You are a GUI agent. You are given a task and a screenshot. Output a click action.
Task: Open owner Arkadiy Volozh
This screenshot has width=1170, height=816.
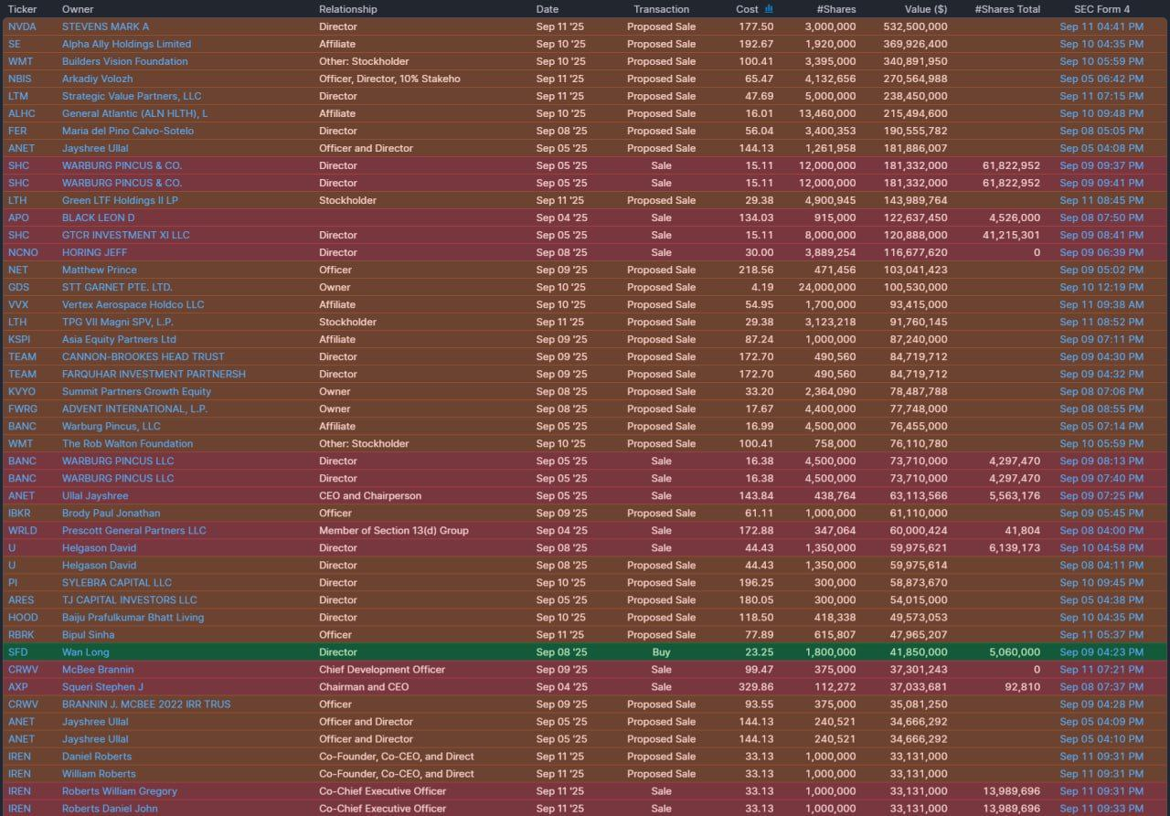97,79
